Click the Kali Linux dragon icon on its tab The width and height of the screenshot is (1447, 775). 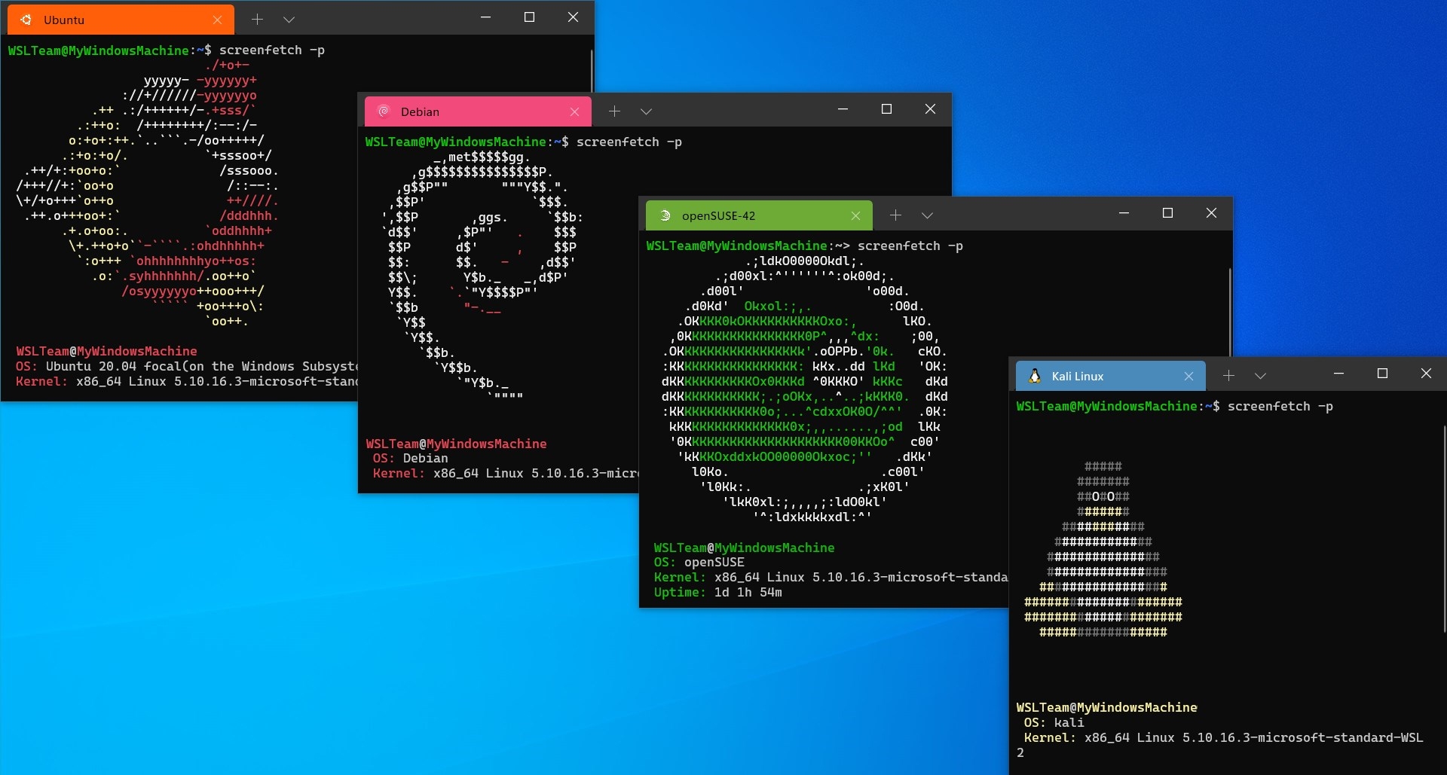(x=1036, y=375)
